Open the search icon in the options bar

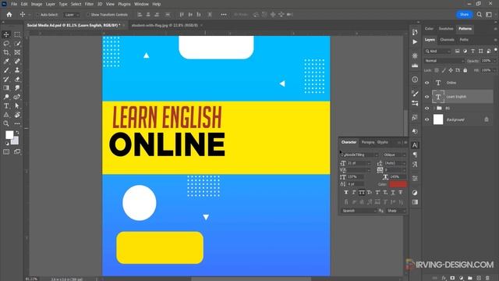[x=480, y=15]
